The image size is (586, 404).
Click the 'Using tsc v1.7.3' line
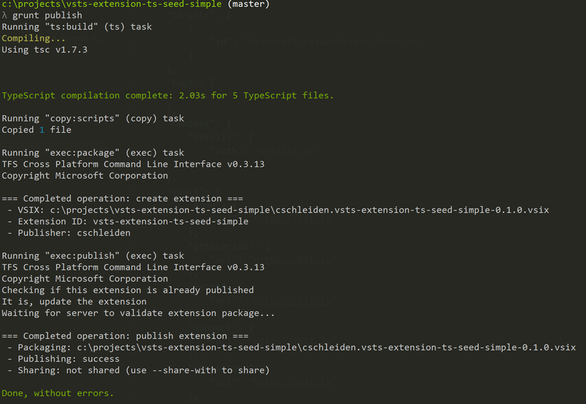[x=45, y=50]
